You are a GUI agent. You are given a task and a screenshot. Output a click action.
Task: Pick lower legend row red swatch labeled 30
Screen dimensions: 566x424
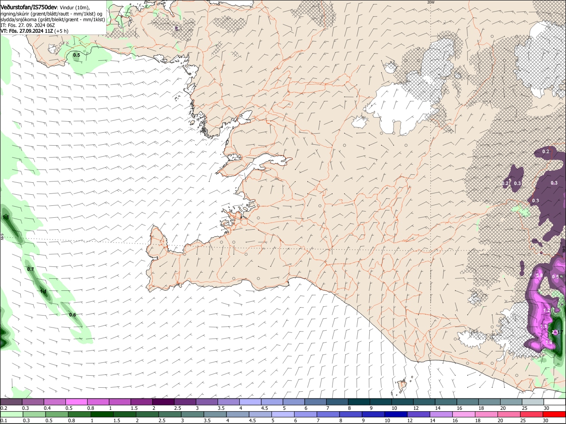pos(555,414)
